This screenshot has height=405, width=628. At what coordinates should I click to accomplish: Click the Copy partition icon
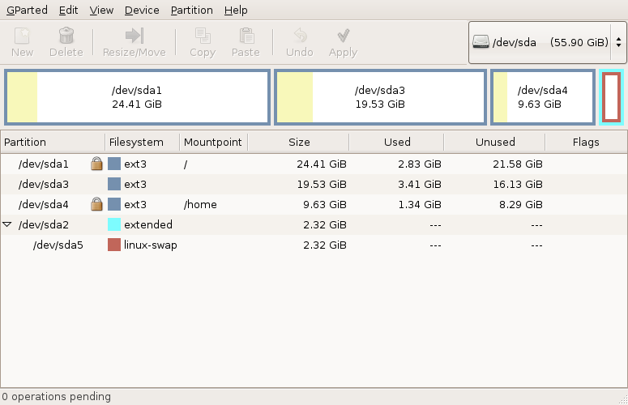(203, 36)
